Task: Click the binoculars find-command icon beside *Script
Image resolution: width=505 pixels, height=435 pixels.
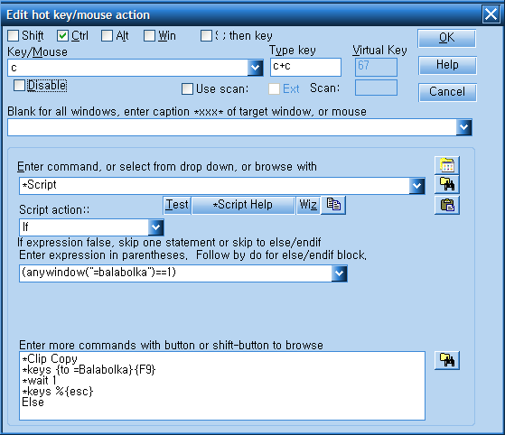Action: pos(446,185)
